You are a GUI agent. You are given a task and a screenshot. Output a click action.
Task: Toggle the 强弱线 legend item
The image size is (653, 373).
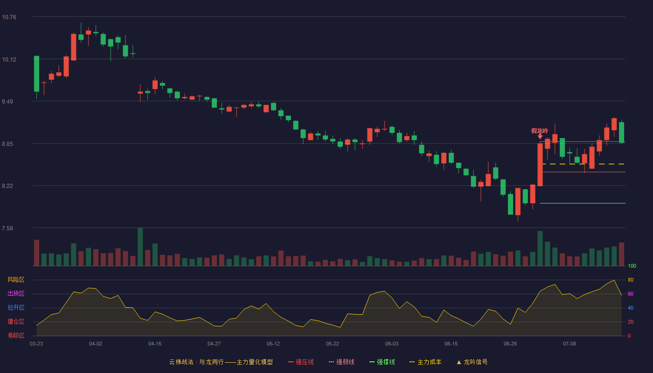click(x=341, y=362)
